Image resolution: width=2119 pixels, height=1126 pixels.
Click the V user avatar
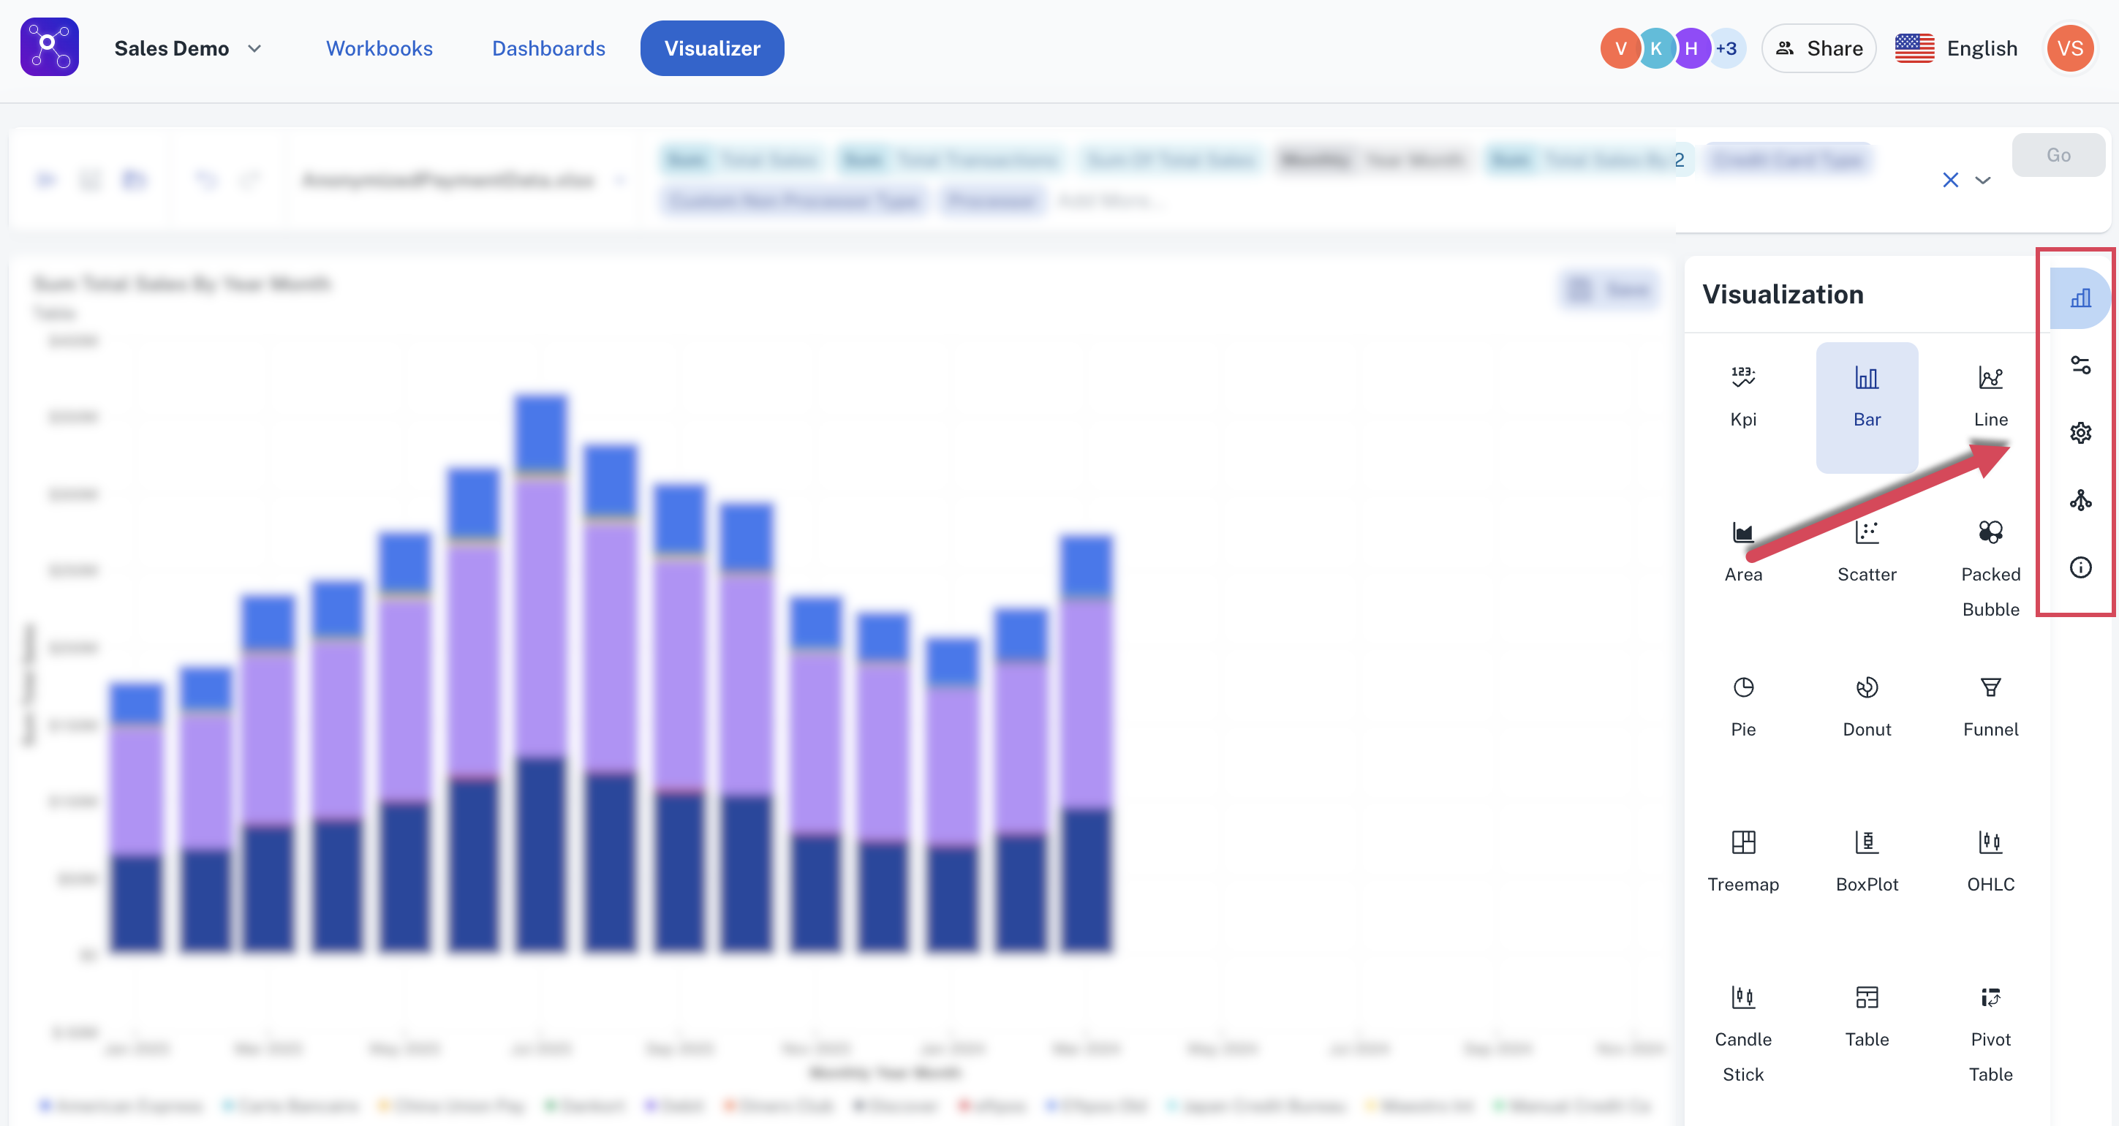click(x=1620, y=48)
